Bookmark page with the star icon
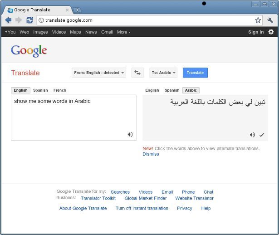Image resolution: width=279 pixels, height=235 pixels. (x=258, y=20)
